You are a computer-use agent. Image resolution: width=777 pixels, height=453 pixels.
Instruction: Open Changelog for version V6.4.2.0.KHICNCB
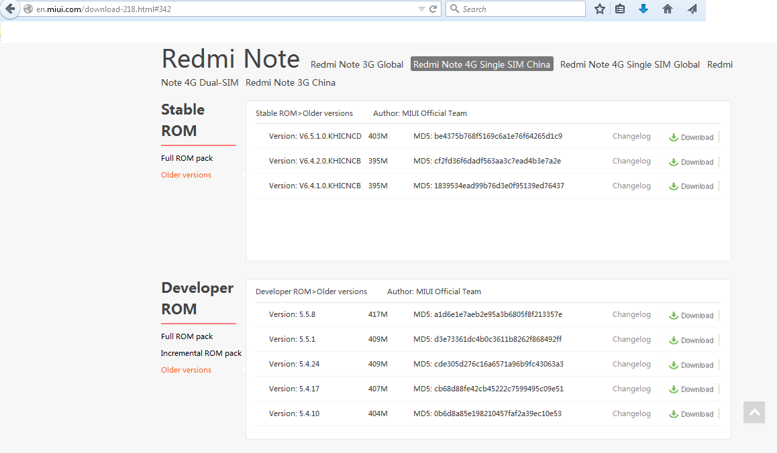click(631, 161)
